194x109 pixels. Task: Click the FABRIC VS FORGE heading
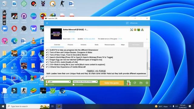click(96, 71)
